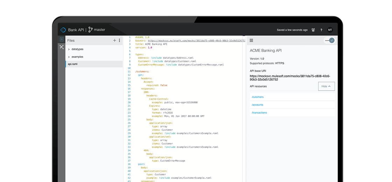392x182 pixels.
Task: Click the tools icon in the top bar
Action: (x=313, y=30)
